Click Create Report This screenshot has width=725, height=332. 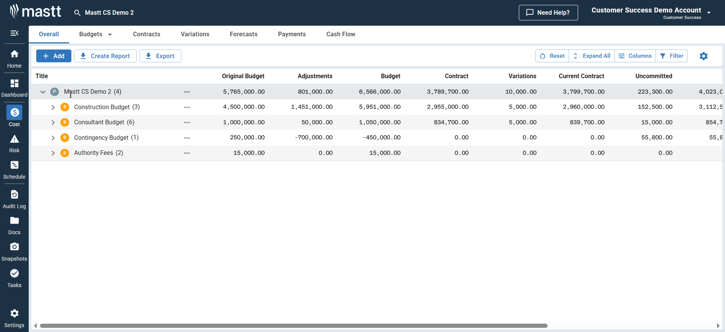click(105, 56)
